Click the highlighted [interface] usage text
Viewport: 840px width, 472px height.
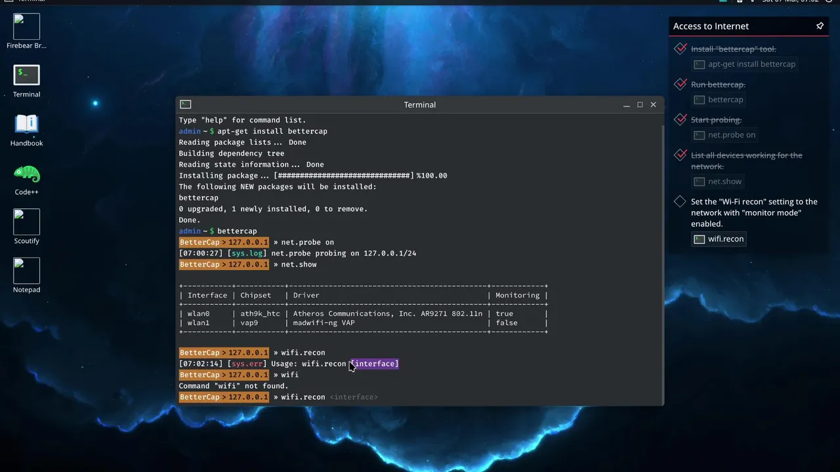pos(374,364)
